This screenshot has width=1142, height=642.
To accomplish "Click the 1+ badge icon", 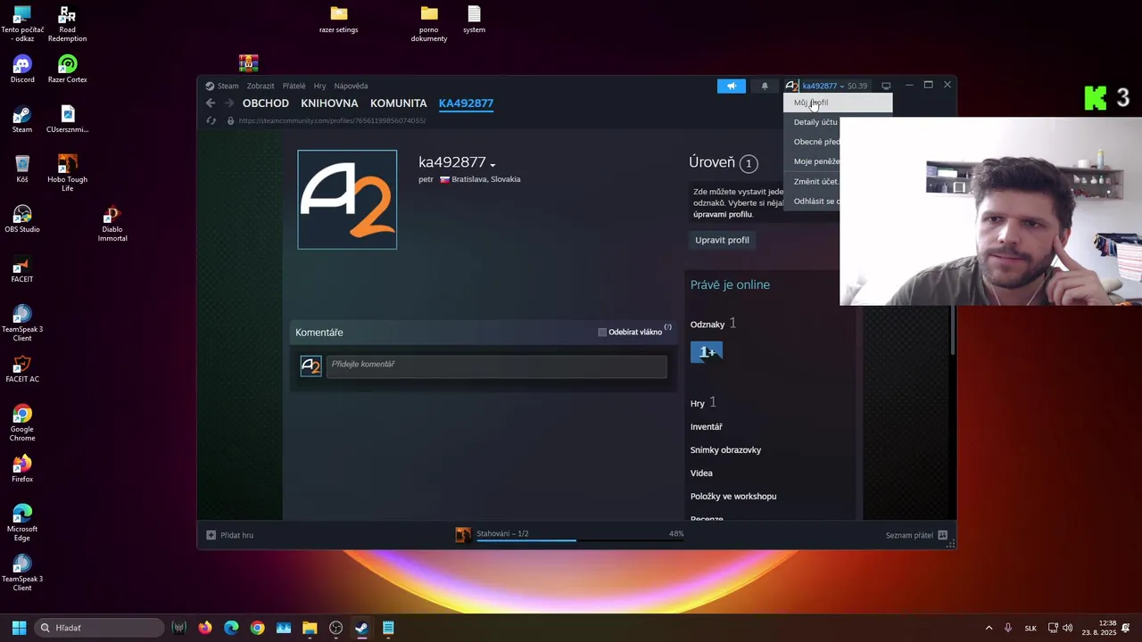I will click(707, 352).
